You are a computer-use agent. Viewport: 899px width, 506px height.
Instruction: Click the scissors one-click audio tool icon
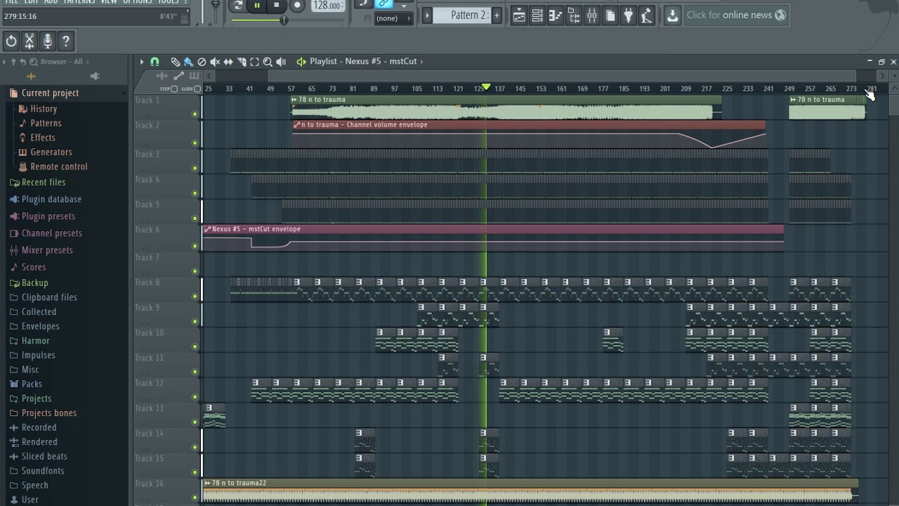click(x=29, y=41)
